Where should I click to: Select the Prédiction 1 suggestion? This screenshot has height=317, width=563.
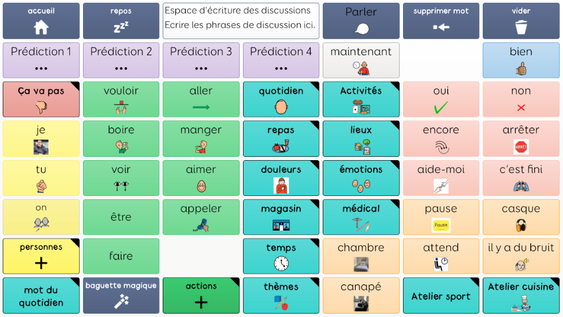click(x=41, y=60)
